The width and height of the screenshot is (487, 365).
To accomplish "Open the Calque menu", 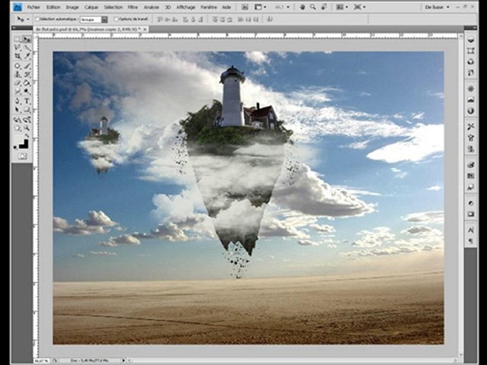I will pyautogui.click(x=91, y=7).
